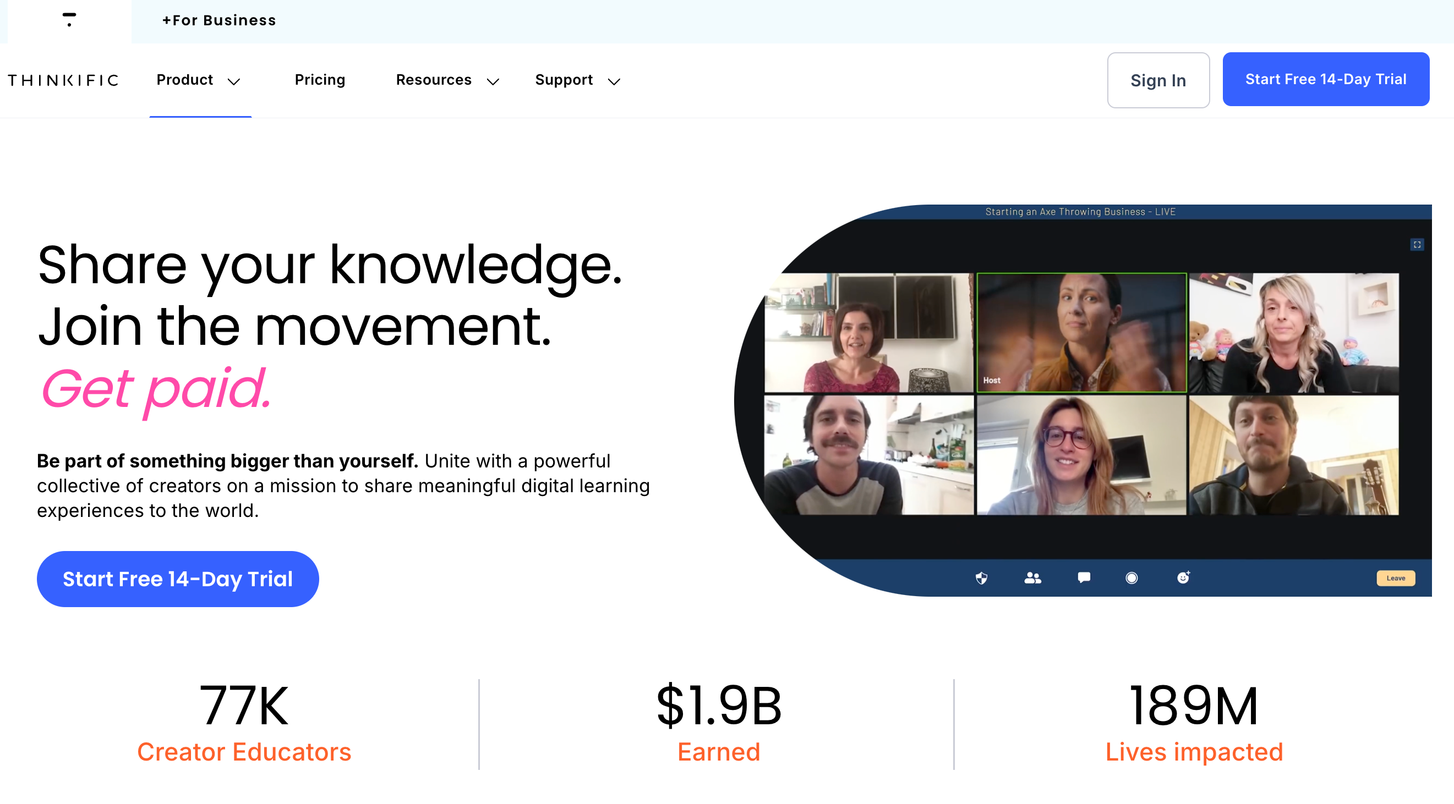
Task: Open the chat bubble icon in the video toolbar
Action: (1083, 578)
